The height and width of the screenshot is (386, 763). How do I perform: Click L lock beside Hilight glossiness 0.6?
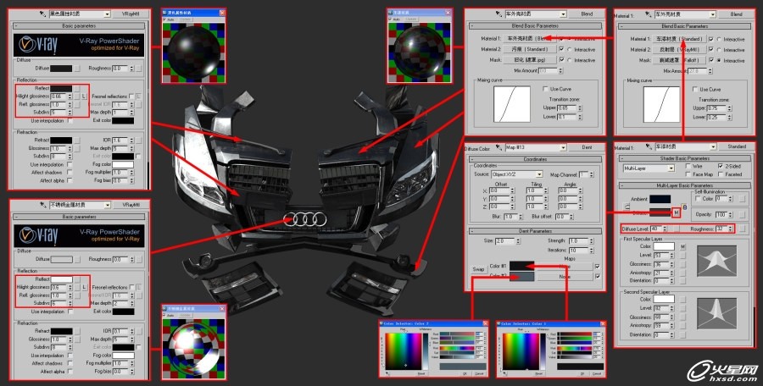coord(84,287)
